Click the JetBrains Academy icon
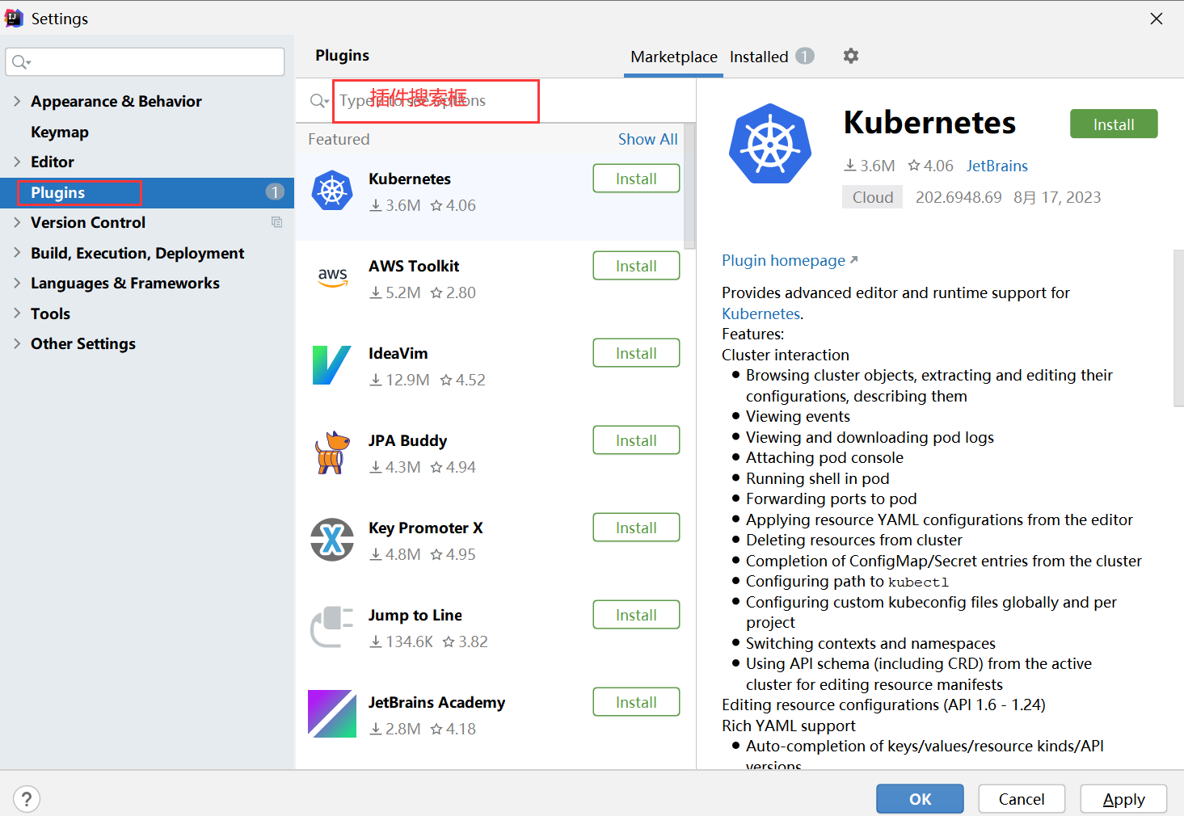Image resolution: width=1184 pixels, height=816 pixels. (x=332, y=713)
